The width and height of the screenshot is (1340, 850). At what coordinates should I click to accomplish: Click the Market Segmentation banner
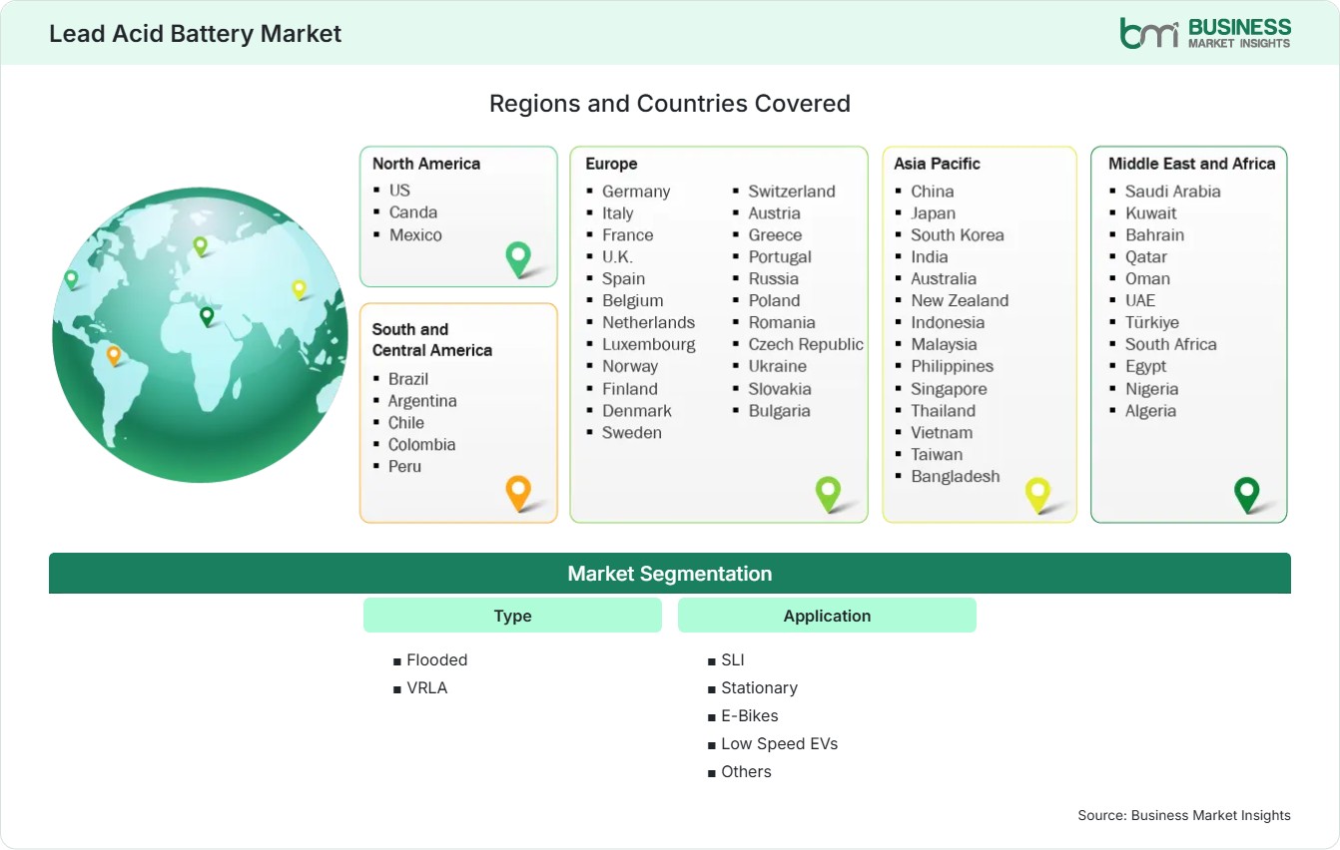(x=670, y=574)
